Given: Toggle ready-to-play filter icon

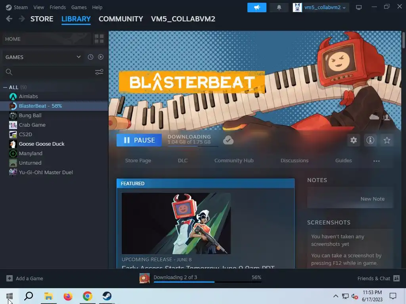Looking at the screenshot, I should point(101,57).
